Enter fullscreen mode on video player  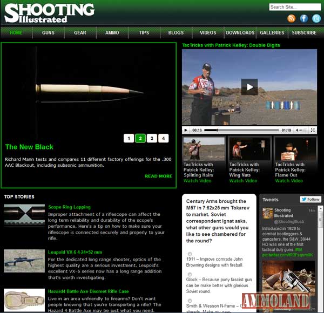pos(313,130)
